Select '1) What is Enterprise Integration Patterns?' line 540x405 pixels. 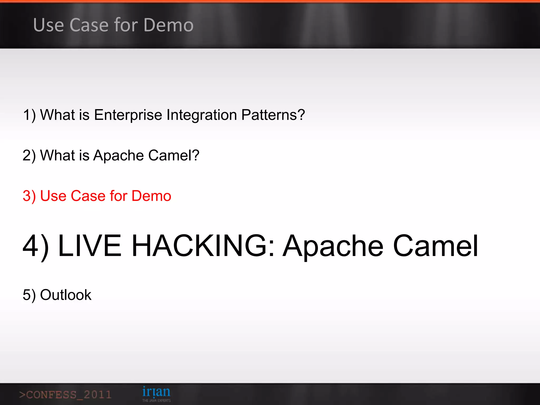tap(164, 115)
